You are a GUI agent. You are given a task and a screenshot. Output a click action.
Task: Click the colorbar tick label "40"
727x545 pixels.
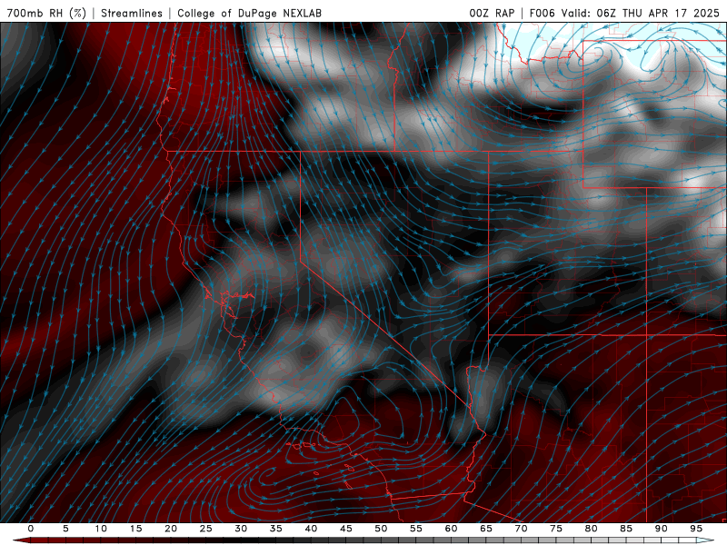(311, 529)
